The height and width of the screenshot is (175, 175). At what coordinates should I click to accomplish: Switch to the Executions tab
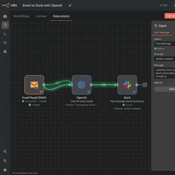(x=61, y=16)
